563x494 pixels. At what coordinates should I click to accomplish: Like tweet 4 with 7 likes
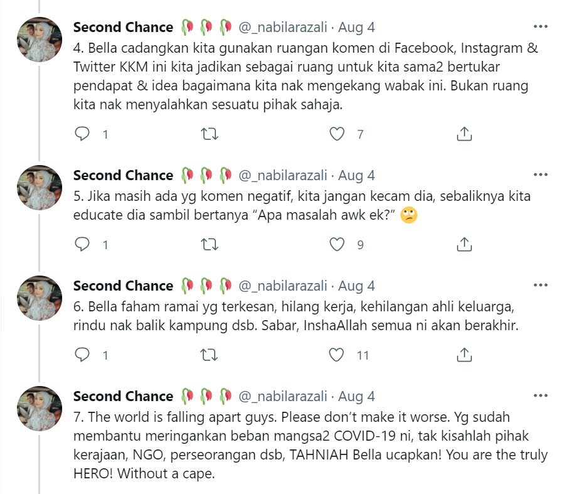(x=337, y=134)
